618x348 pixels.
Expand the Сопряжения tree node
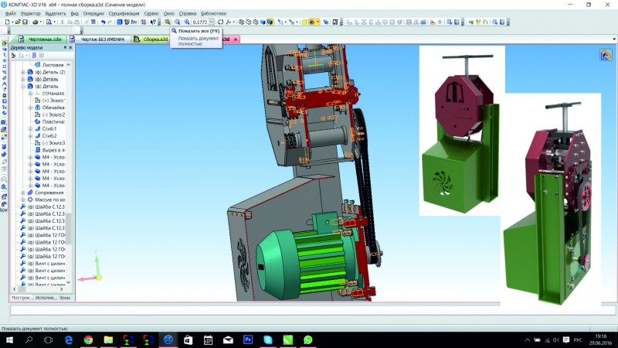tap(22, 193)
